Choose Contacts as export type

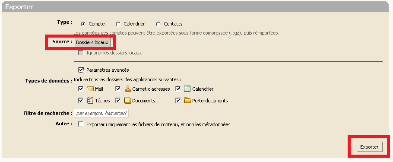(158, 24)
